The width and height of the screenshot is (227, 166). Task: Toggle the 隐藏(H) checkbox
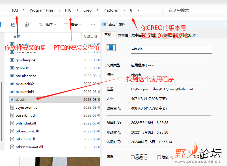[x=159, y=157]
